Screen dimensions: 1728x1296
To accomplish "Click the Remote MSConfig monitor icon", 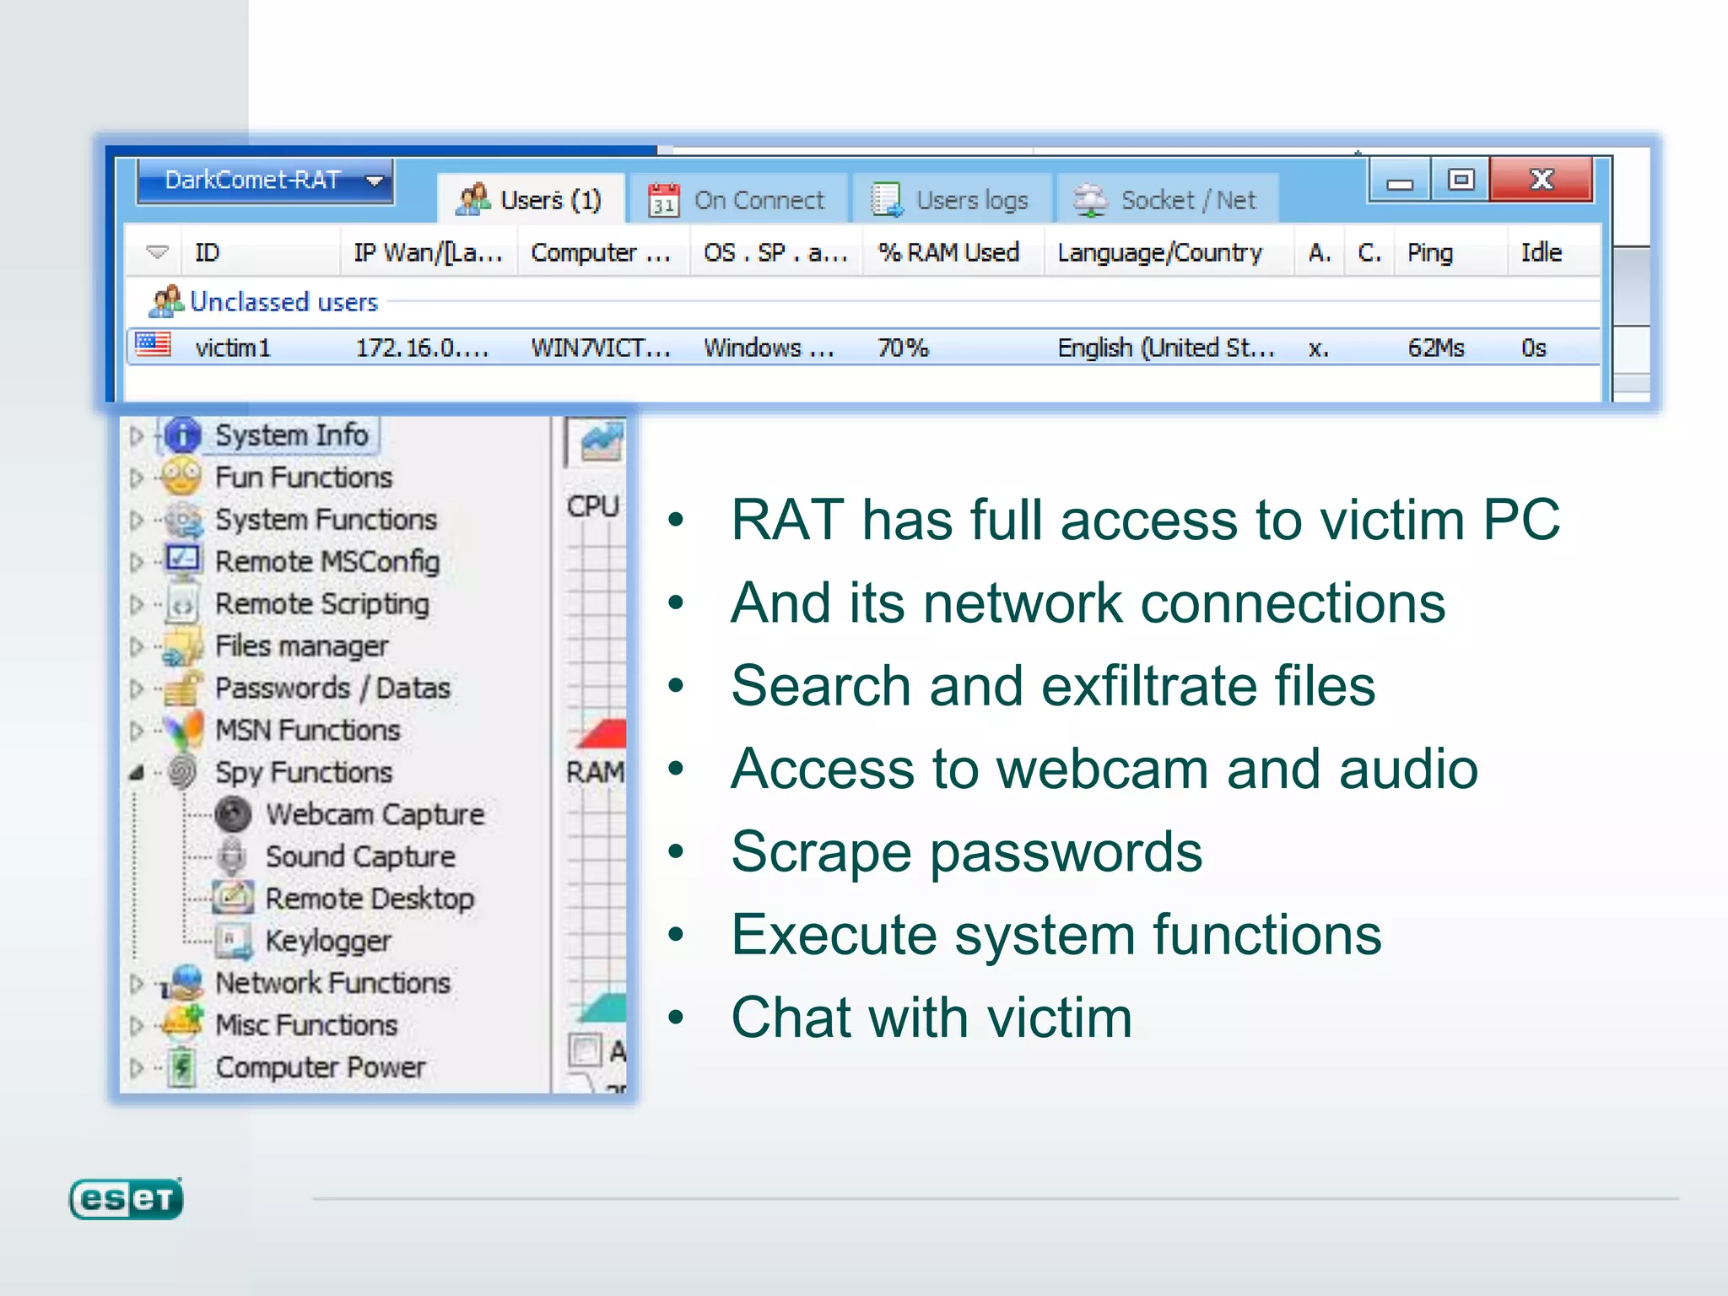I will (x=183, y=561).
